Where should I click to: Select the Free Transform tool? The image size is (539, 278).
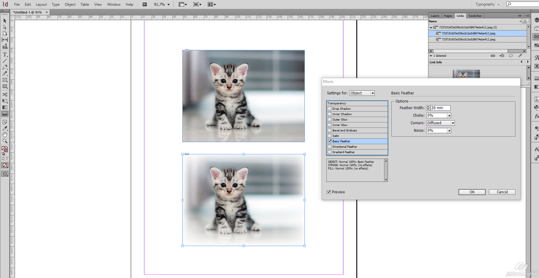tap(5, 101)
